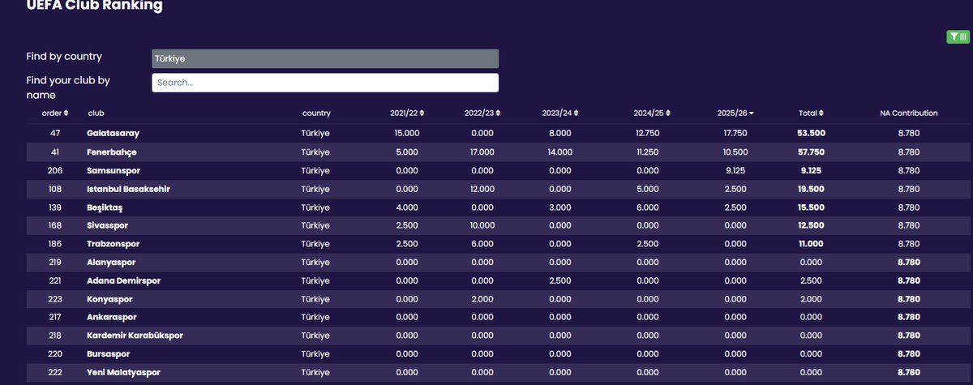Click Galatasaray's order number 47
973x385 pixels.
(x=55, y=134)
